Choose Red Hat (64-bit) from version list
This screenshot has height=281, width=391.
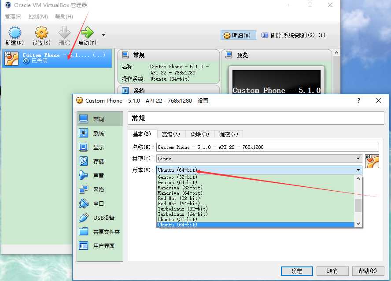(255, 203)
